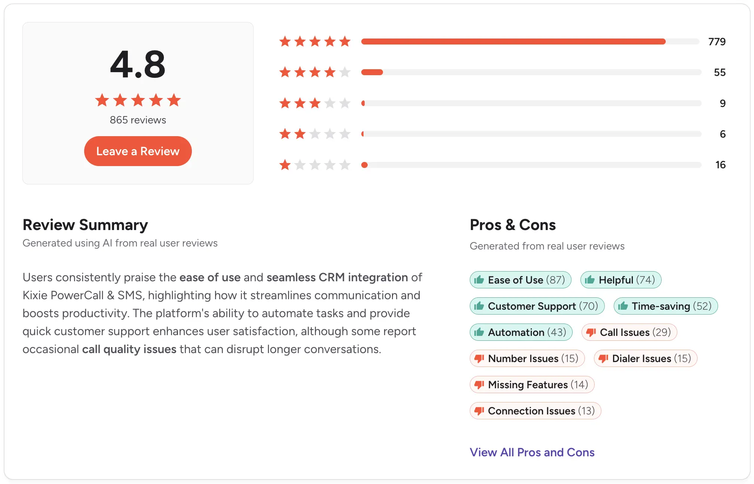The image size is (754, 484).
Task: Open View All Pros and Cons link
Action: pos(532,452)
